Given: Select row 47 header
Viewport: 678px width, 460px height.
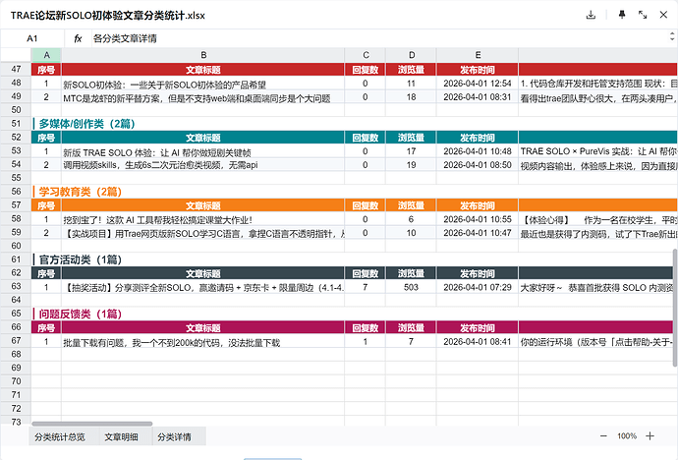Looking at the screenshot, I should click(x=16, y=69).
